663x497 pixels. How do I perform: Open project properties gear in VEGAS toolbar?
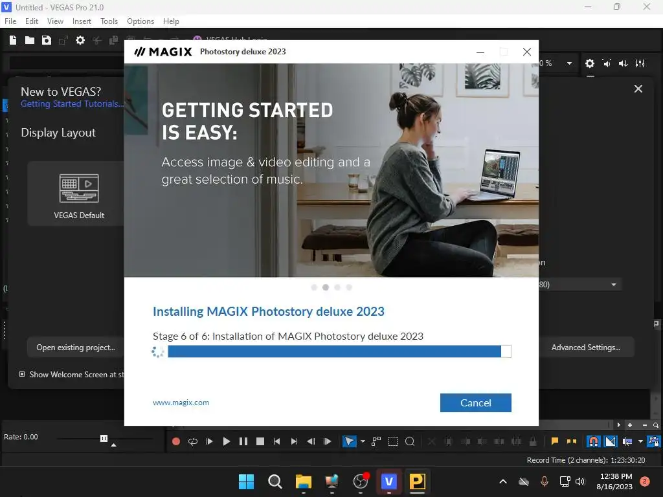(x=80, y=40)
